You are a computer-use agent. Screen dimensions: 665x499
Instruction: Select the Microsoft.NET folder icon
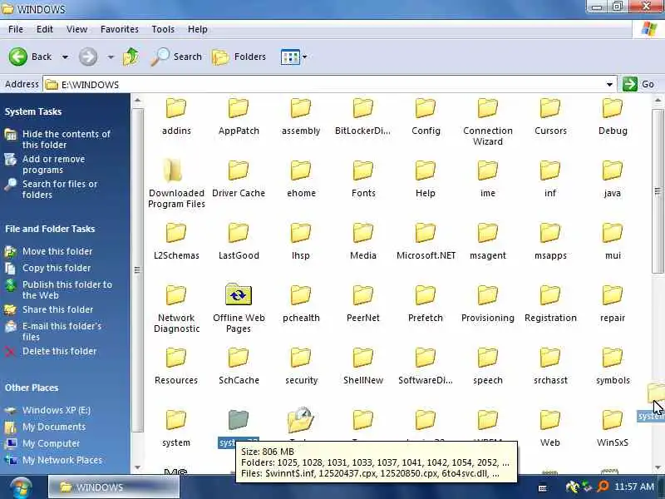tap(426, 233)
